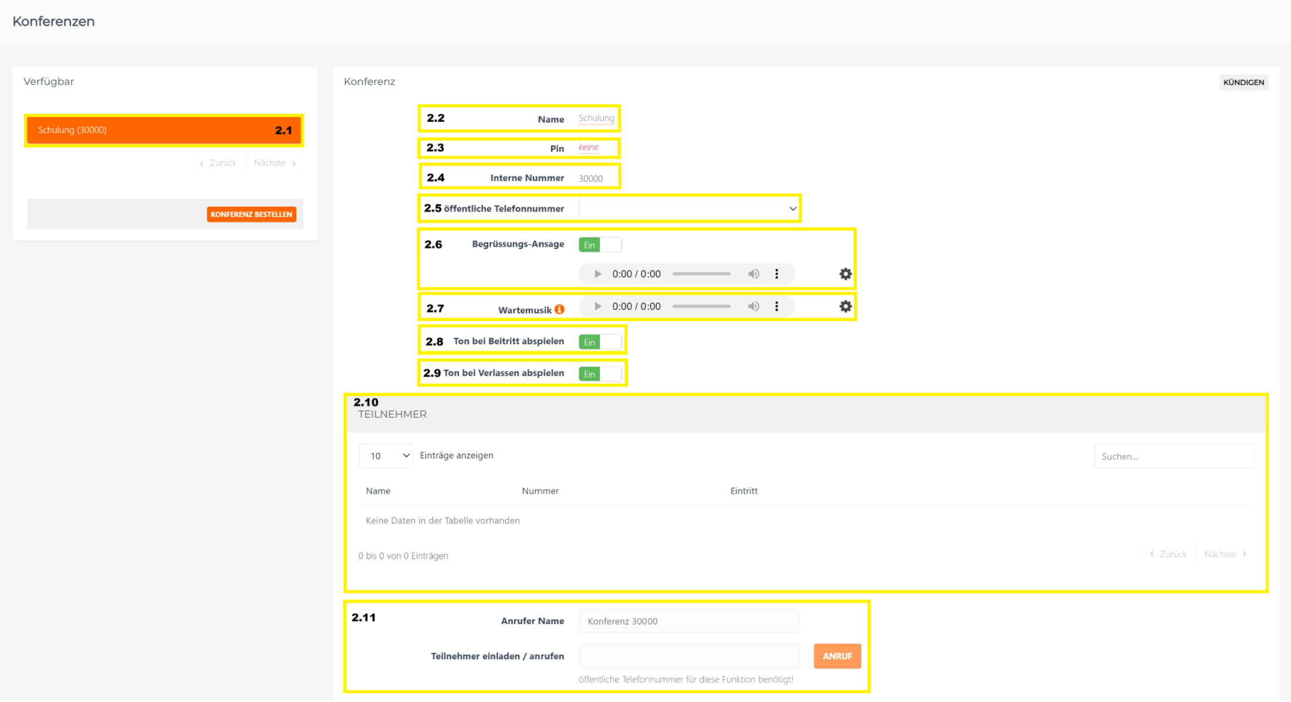Screen dimensions: 1291x702
Task: Play the Begrüssungs-Ansage audio
Action: pos(597,274)
